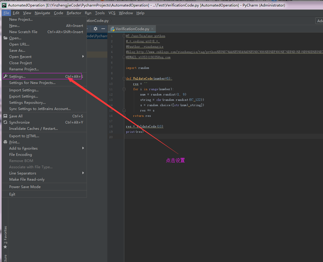Click the folder icon beside Open
This screenshot has height=262, width=323.
pos(5,38)
